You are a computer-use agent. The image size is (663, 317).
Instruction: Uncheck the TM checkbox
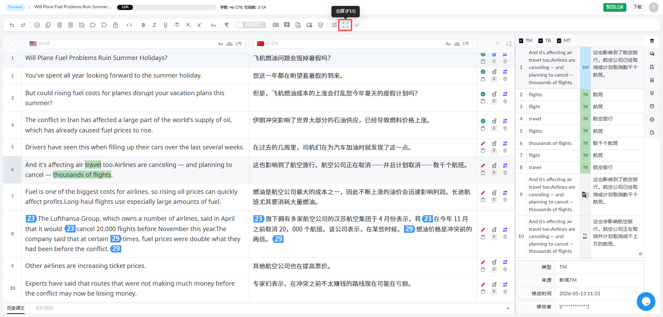coord(521,41)
